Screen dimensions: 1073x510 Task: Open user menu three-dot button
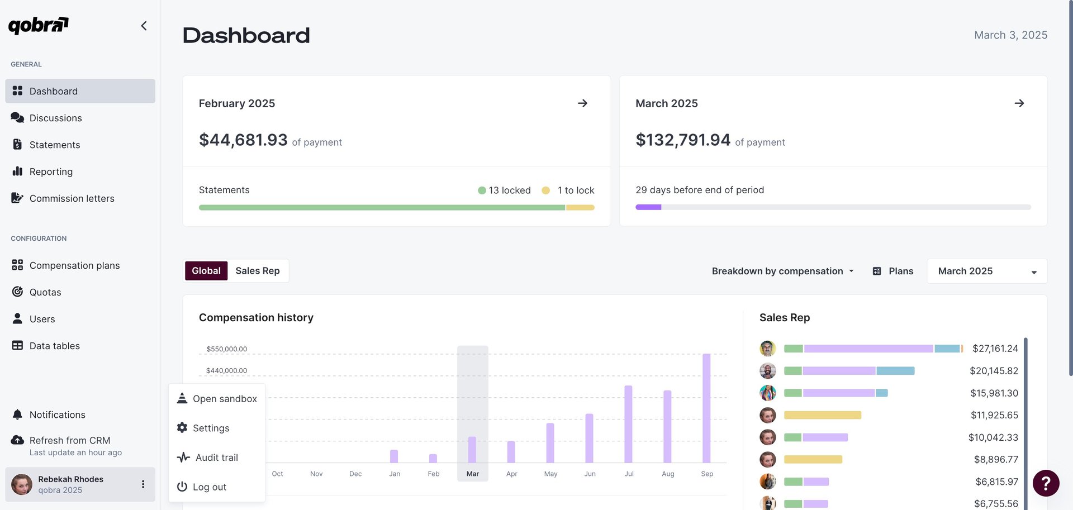(143, 484)
